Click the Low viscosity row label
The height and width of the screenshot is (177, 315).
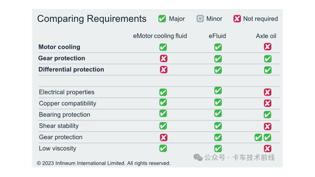coord(58,148)
